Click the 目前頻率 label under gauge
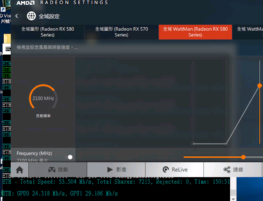263x201 pixels. 43,116
